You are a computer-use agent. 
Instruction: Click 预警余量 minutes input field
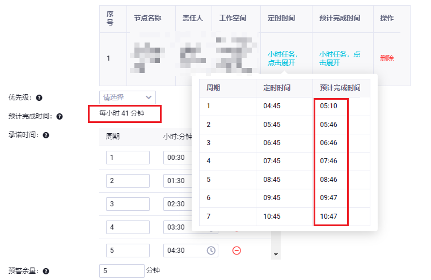121,271
